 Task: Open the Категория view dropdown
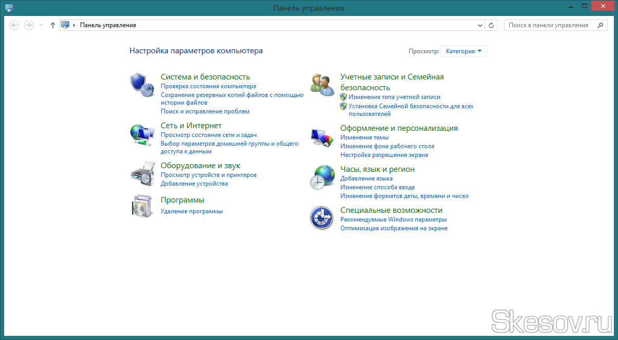coord(464,51)
